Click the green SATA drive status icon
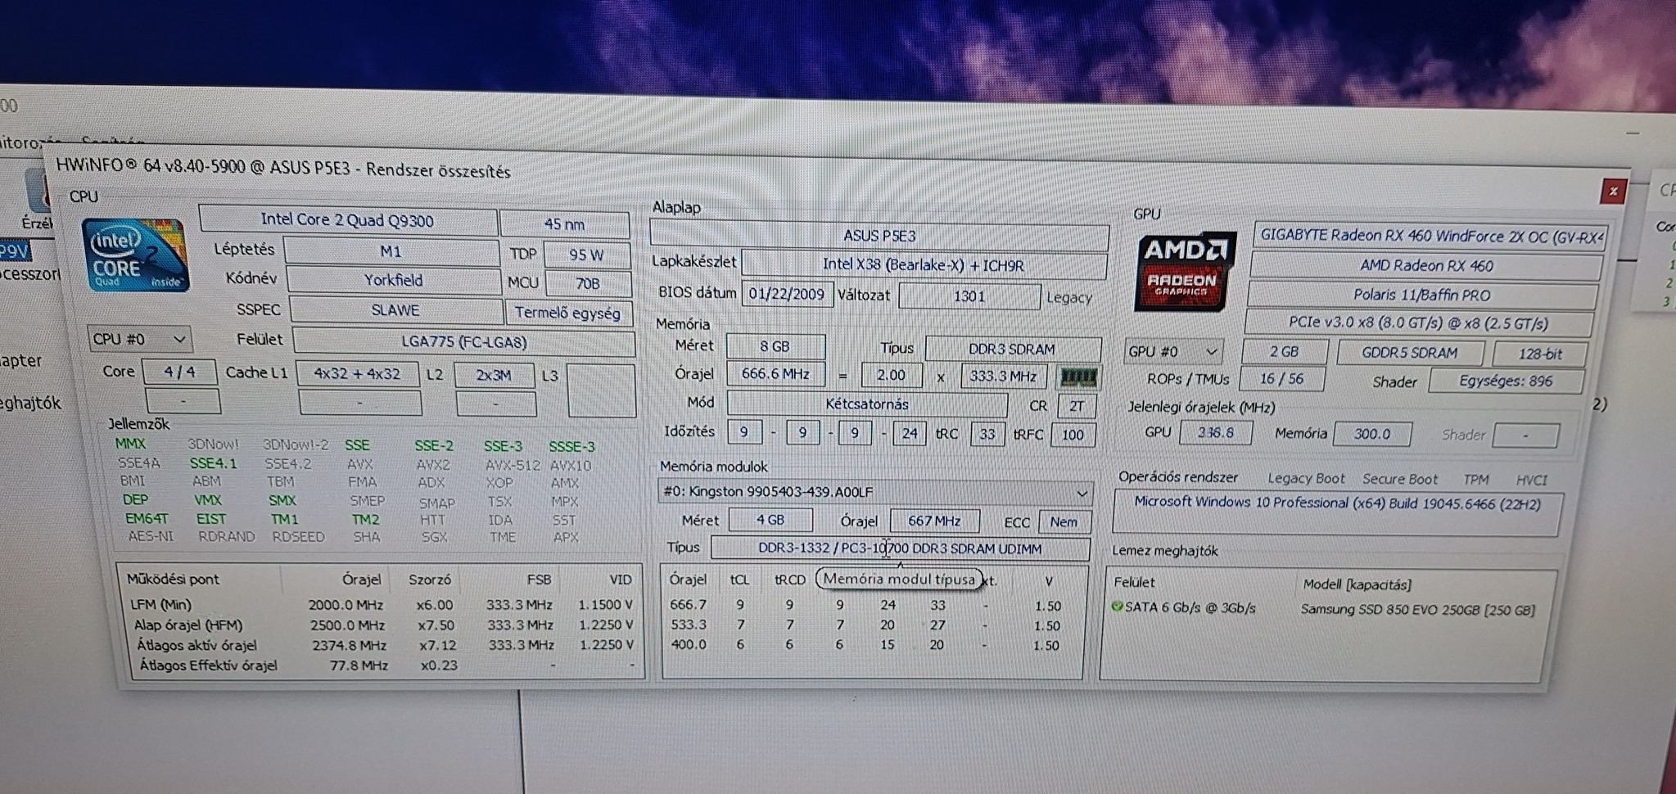The width and height of the screenshot is (1676, 794). coord(1117,607)
